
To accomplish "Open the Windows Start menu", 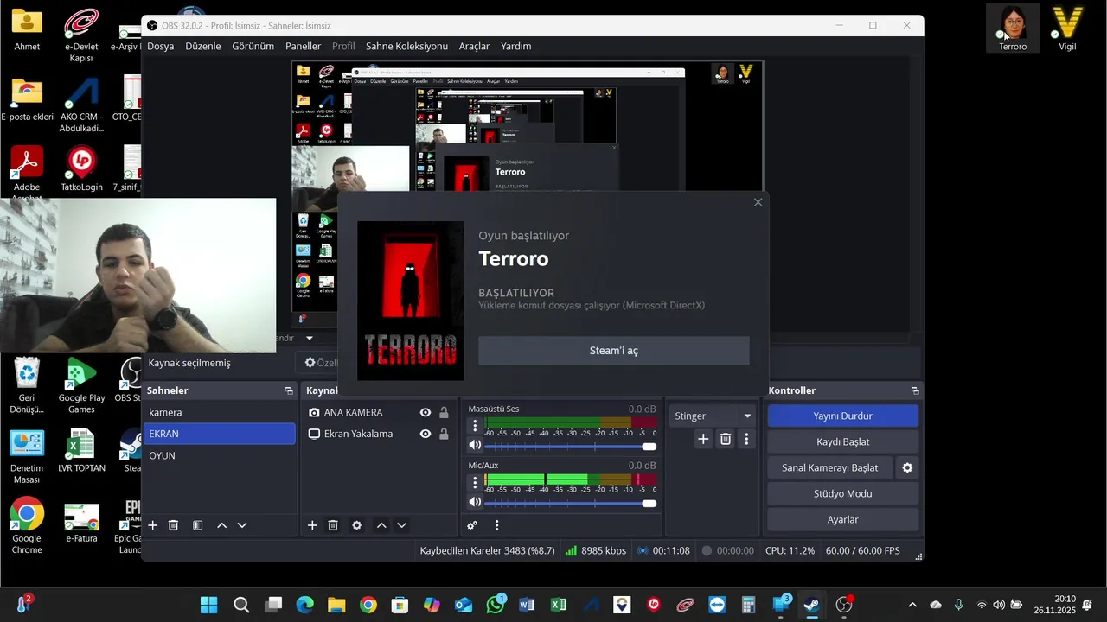I will tap(209, 605).
